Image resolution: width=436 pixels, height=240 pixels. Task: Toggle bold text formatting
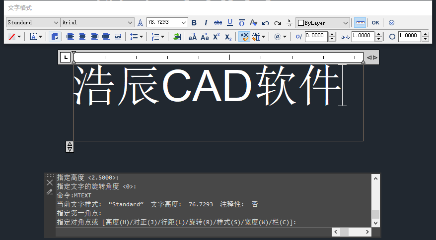tap(194, 23)
